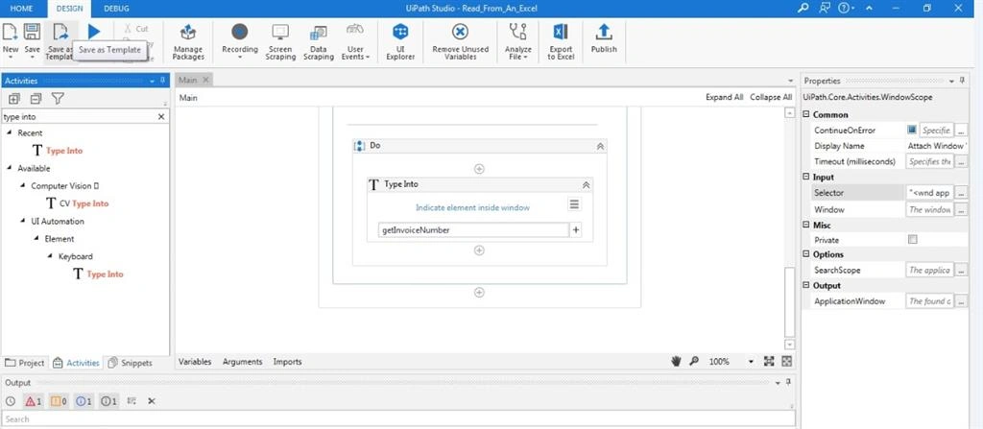This screenshot has width=983, height=429.
Task: Click the Output panel Search field
Action: coord(398,419)
